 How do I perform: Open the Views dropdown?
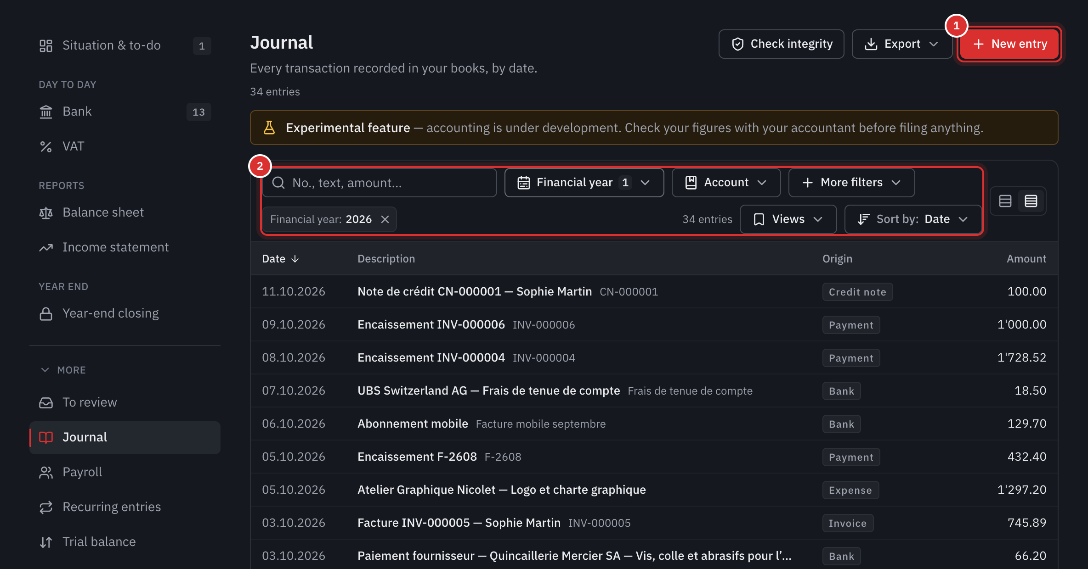(x=788, y=219)
